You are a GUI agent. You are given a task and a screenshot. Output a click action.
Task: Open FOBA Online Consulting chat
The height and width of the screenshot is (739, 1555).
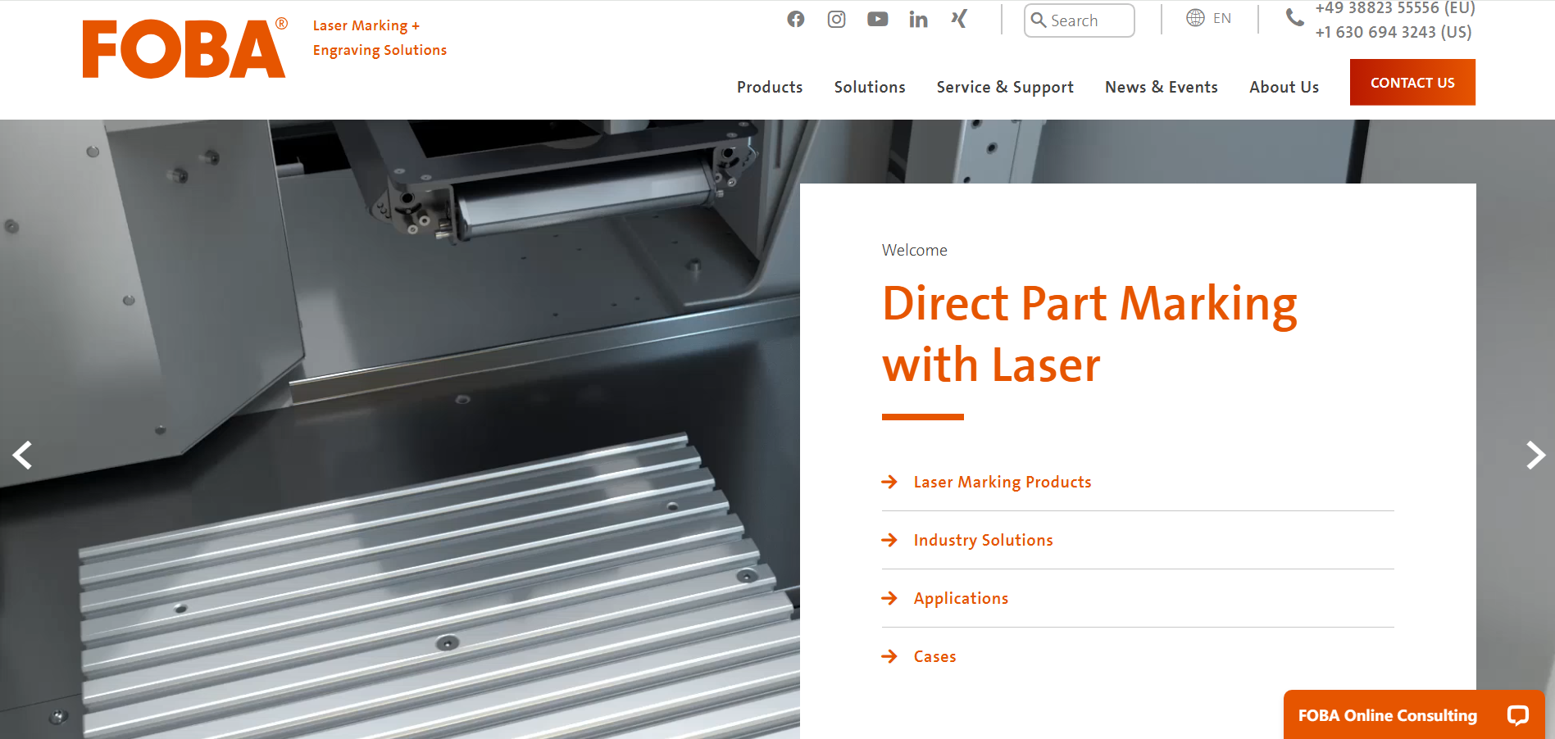[x=1414, y=715]
